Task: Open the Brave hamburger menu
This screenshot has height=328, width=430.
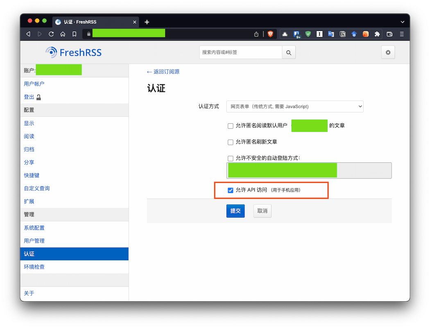Action: [401, 34]
